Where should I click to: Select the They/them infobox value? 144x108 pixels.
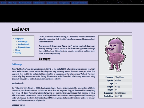(x=120, y=77)
